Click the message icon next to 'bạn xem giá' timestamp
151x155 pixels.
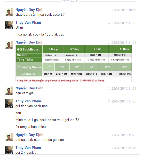[109, 89]
